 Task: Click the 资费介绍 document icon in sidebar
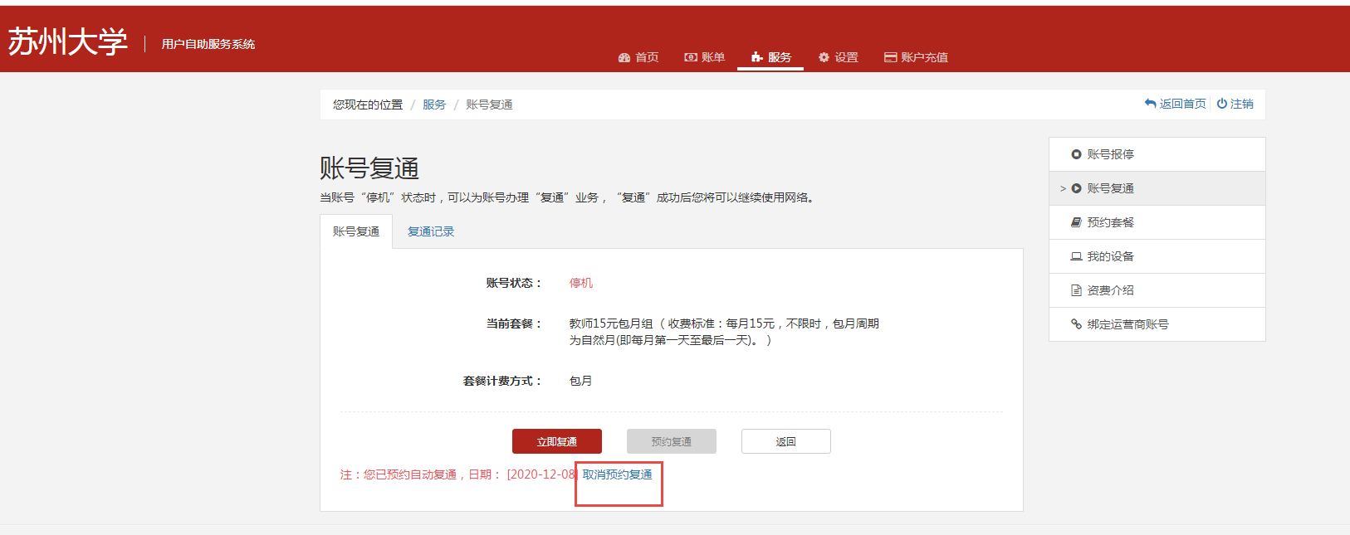(1076, 290)
